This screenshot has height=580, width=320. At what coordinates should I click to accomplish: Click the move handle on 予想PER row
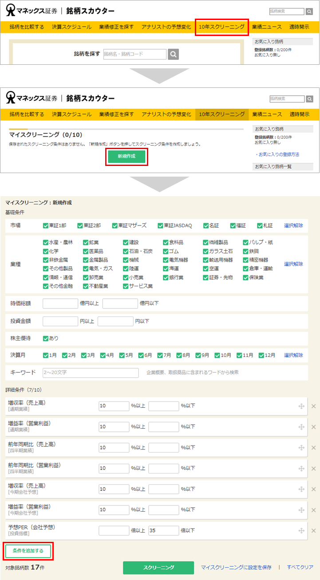(x=301, y=531)
